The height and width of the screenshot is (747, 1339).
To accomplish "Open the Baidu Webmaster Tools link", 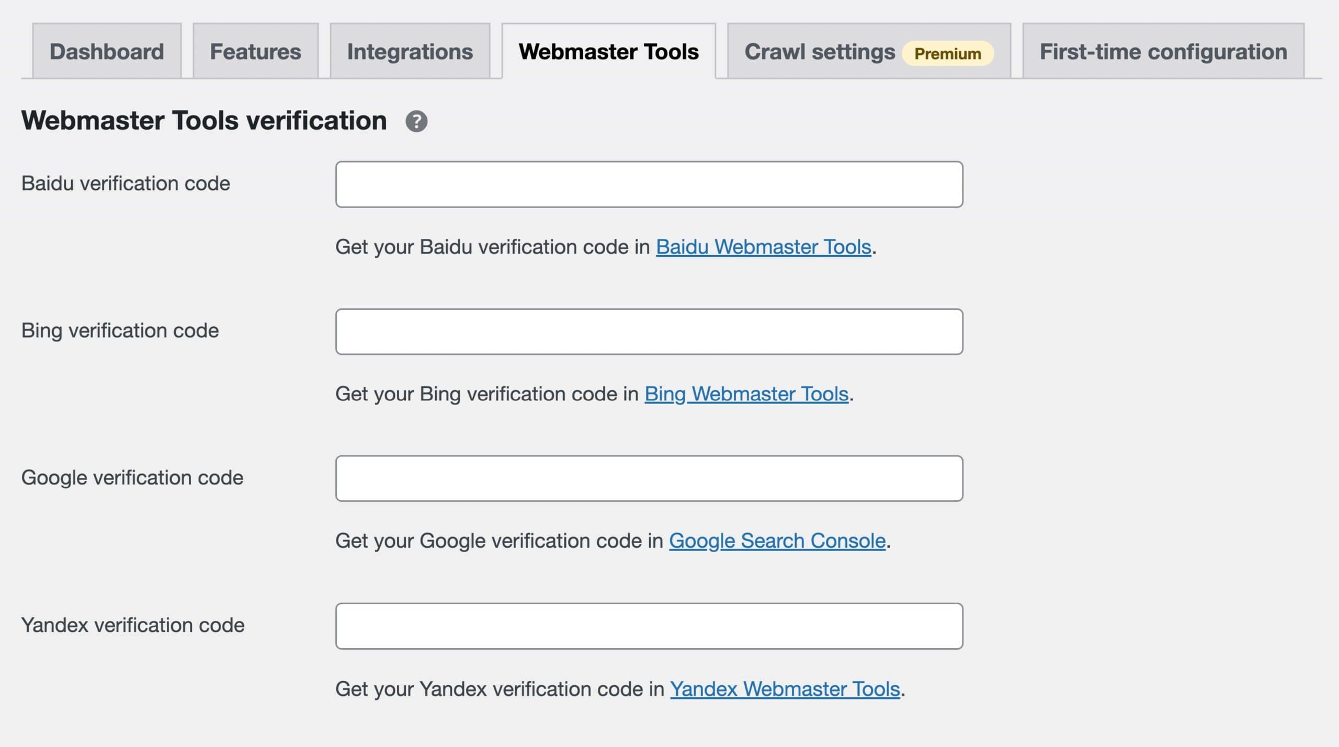I will (x=763, y=247).
